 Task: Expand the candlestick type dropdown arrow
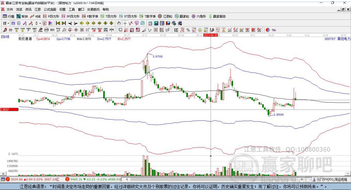click(40, 23)
